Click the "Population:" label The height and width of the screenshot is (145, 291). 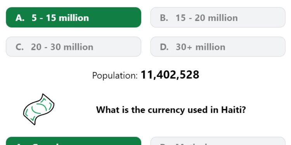coord(115,76)
